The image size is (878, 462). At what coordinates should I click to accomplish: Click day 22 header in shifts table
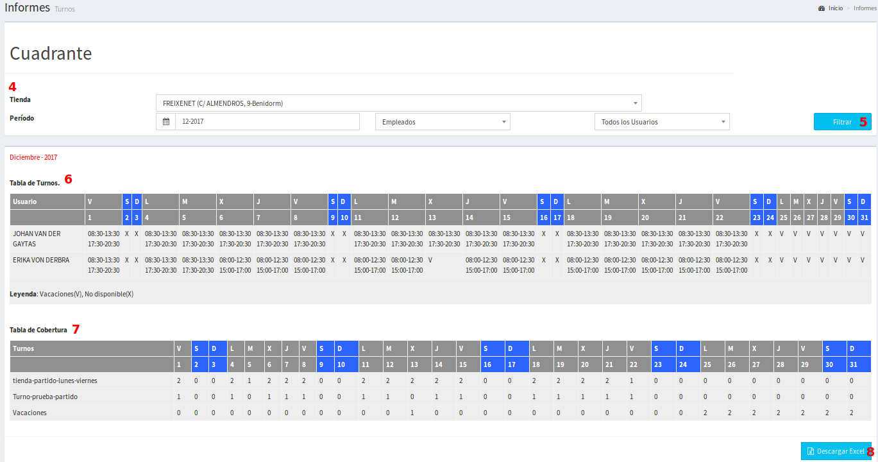[731, 218]
